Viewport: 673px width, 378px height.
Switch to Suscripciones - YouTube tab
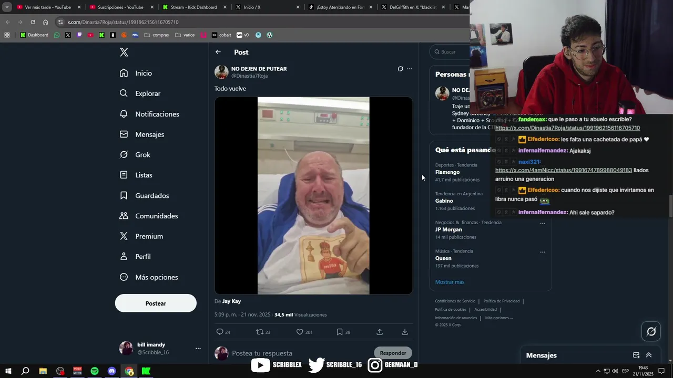[120, 7]
